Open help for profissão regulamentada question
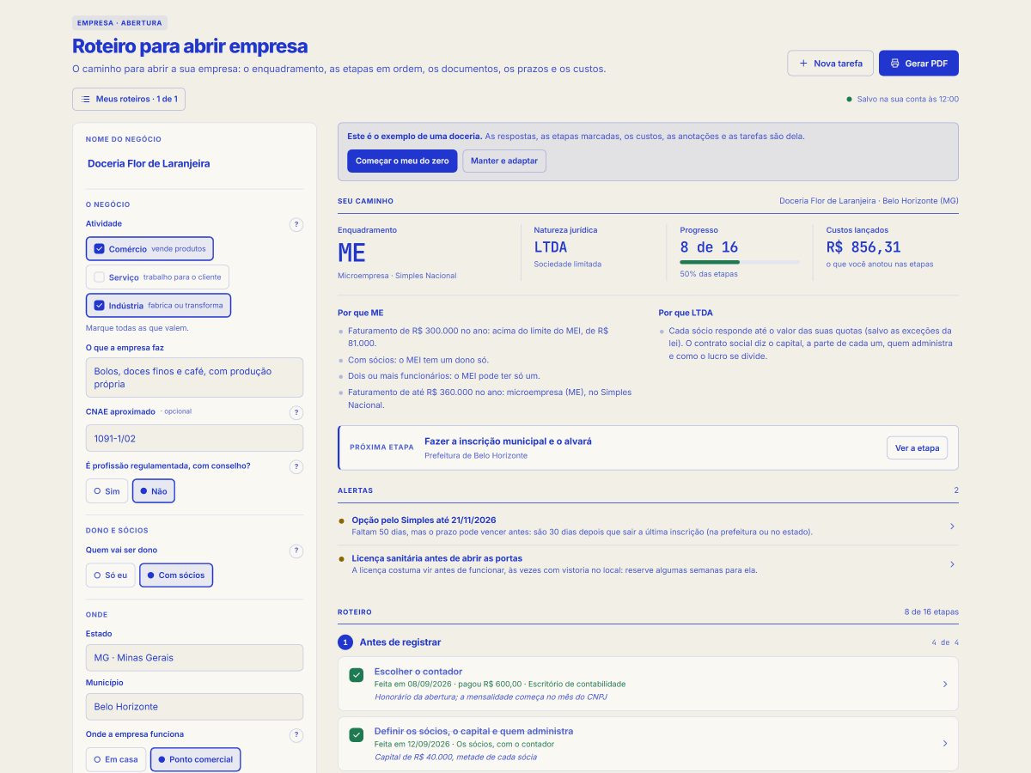This screenshot has height=773, width=1031. 296,467
